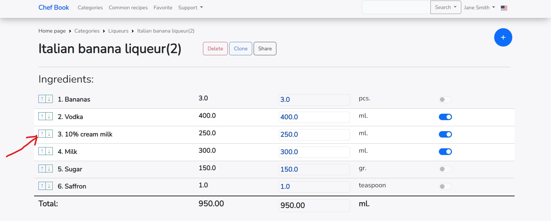
Task: Click the Total amount input field
Action: 314,205
